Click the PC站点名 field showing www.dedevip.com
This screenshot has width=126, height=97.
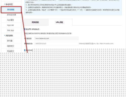(56, 39)
